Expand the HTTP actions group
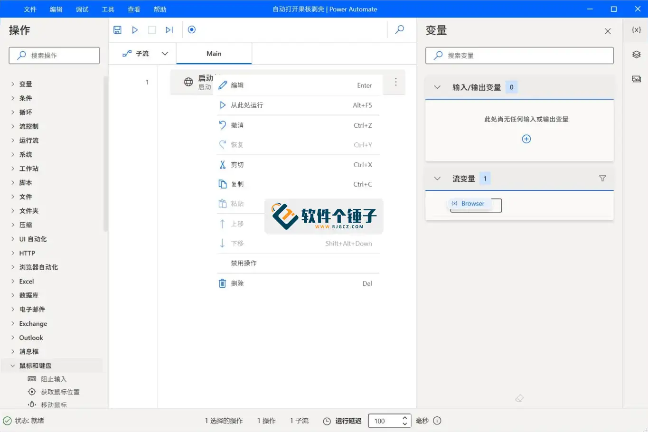This screenshot has width=648, height=432. pos(13,253)
